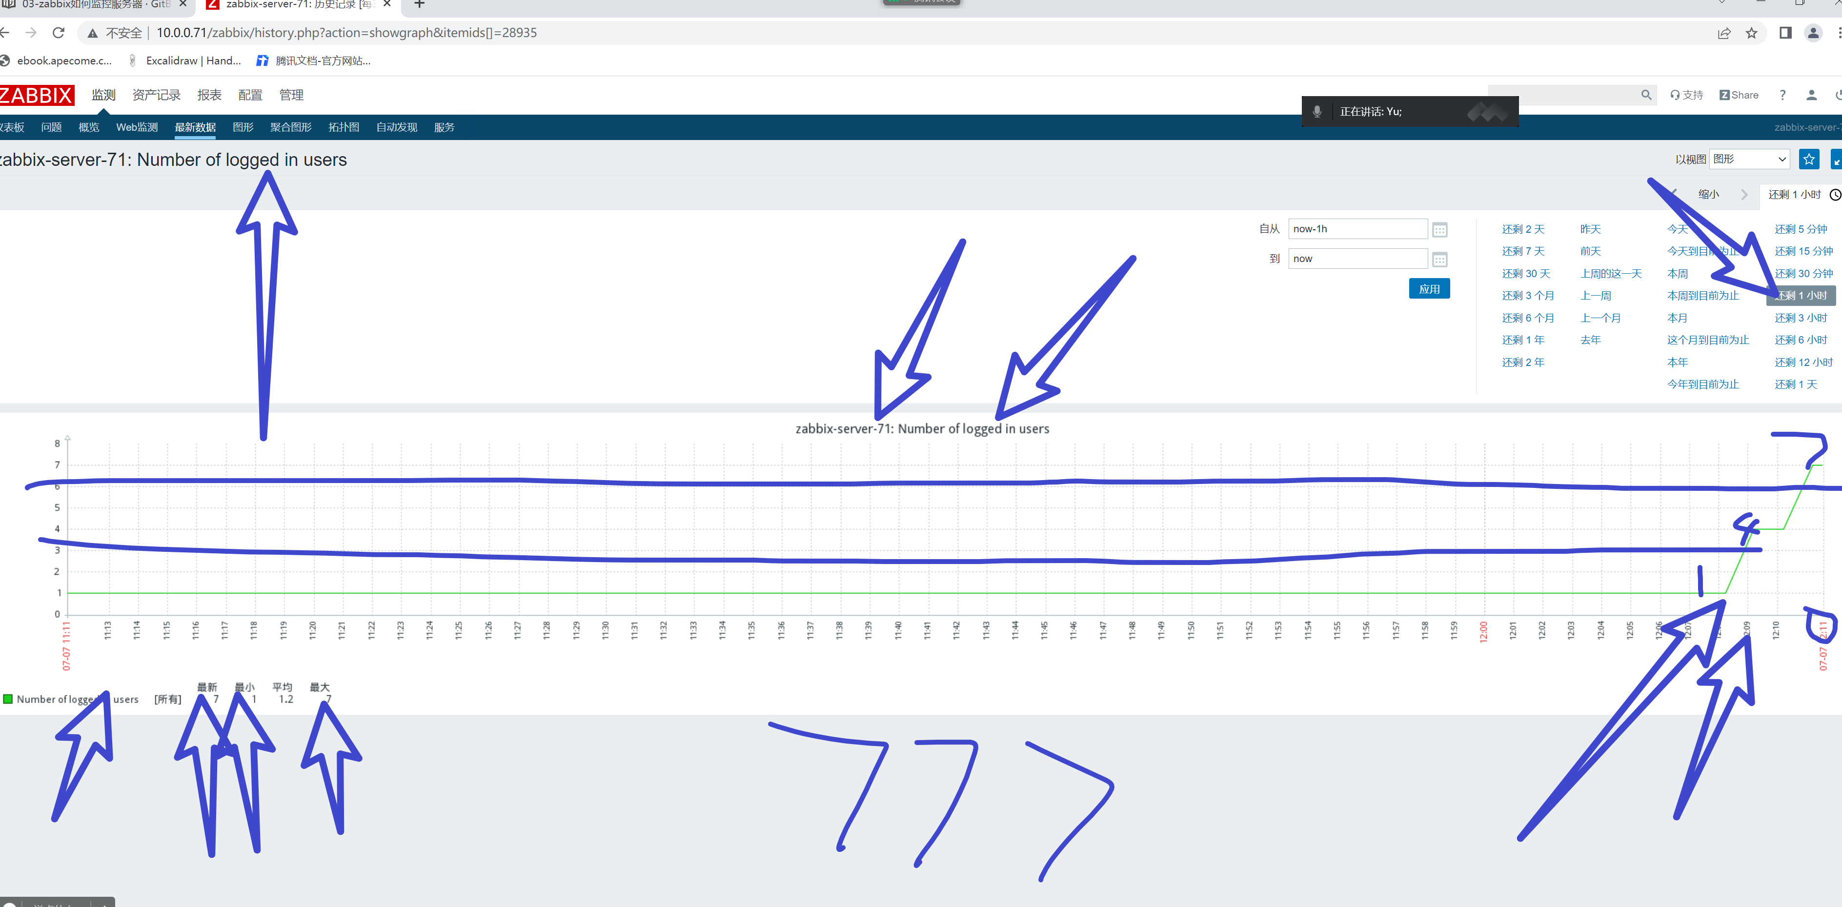
Task: Switch to Web监测 submenu tab
Action: coord(137,127)
